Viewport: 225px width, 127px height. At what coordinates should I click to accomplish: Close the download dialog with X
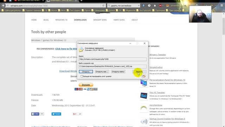144,43
